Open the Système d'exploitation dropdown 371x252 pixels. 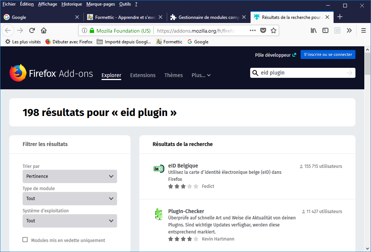click(70, 221)
